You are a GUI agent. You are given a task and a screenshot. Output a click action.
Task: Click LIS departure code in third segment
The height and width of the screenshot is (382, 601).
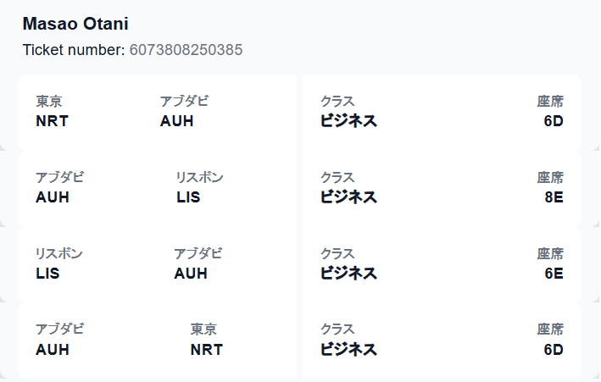[47, 274]
